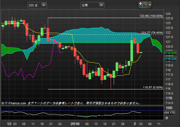Click the 12 month label on date axis
Viewport: 180px width, 127px height.
tap(9, 124)
